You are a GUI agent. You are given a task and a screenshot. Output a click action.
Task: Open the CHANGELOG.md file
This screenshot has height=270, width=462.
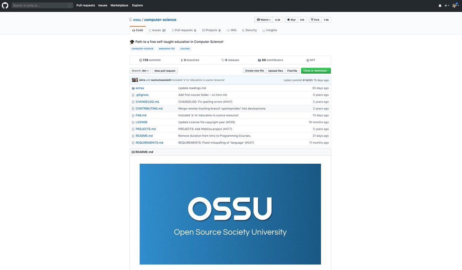coord(147,102)
